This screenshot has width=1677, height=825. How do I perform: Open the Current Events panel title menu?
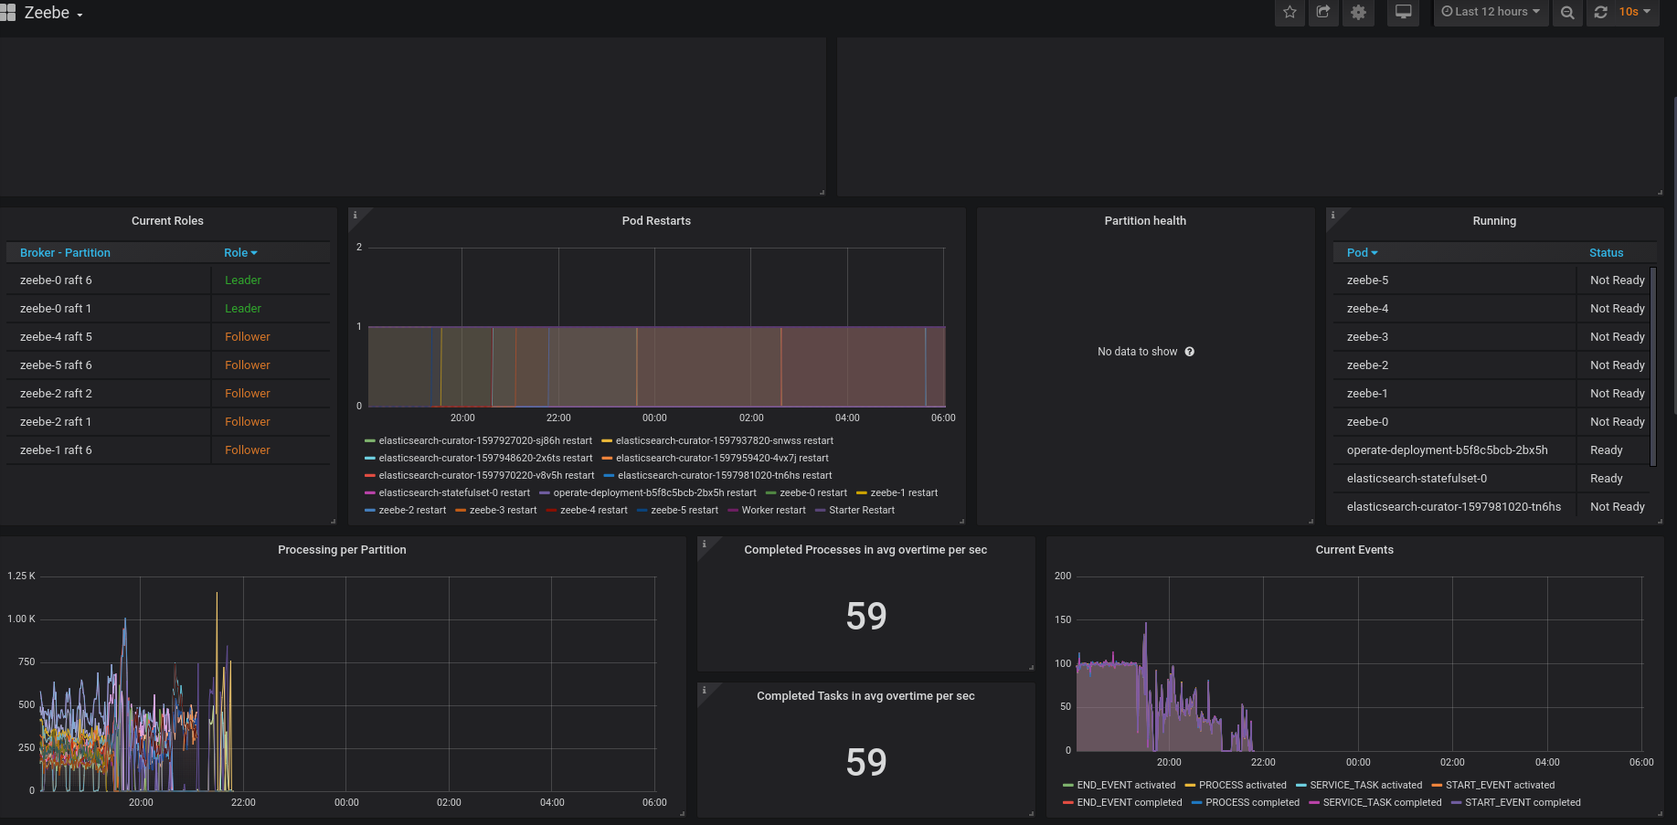(x=1354, y=550)
